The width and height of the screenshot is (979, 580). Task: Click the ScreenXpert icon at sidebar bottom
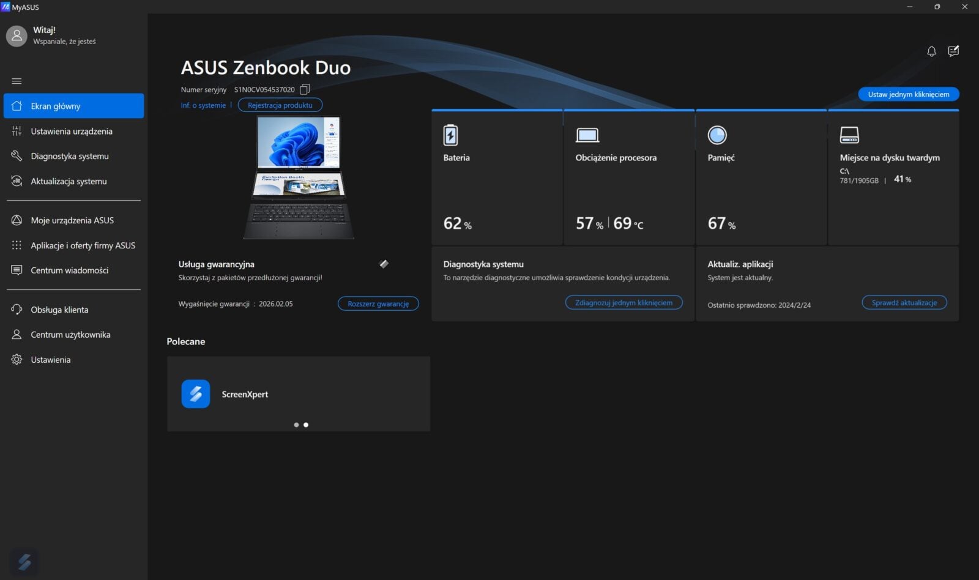pos(24,562)
